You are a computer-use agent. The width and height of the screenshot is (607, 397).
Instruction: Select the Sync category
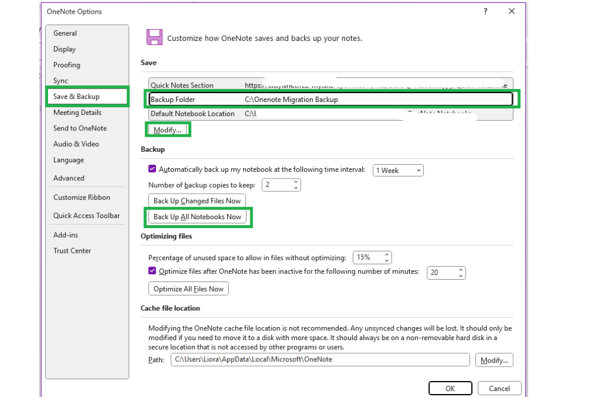pos(60,81)
